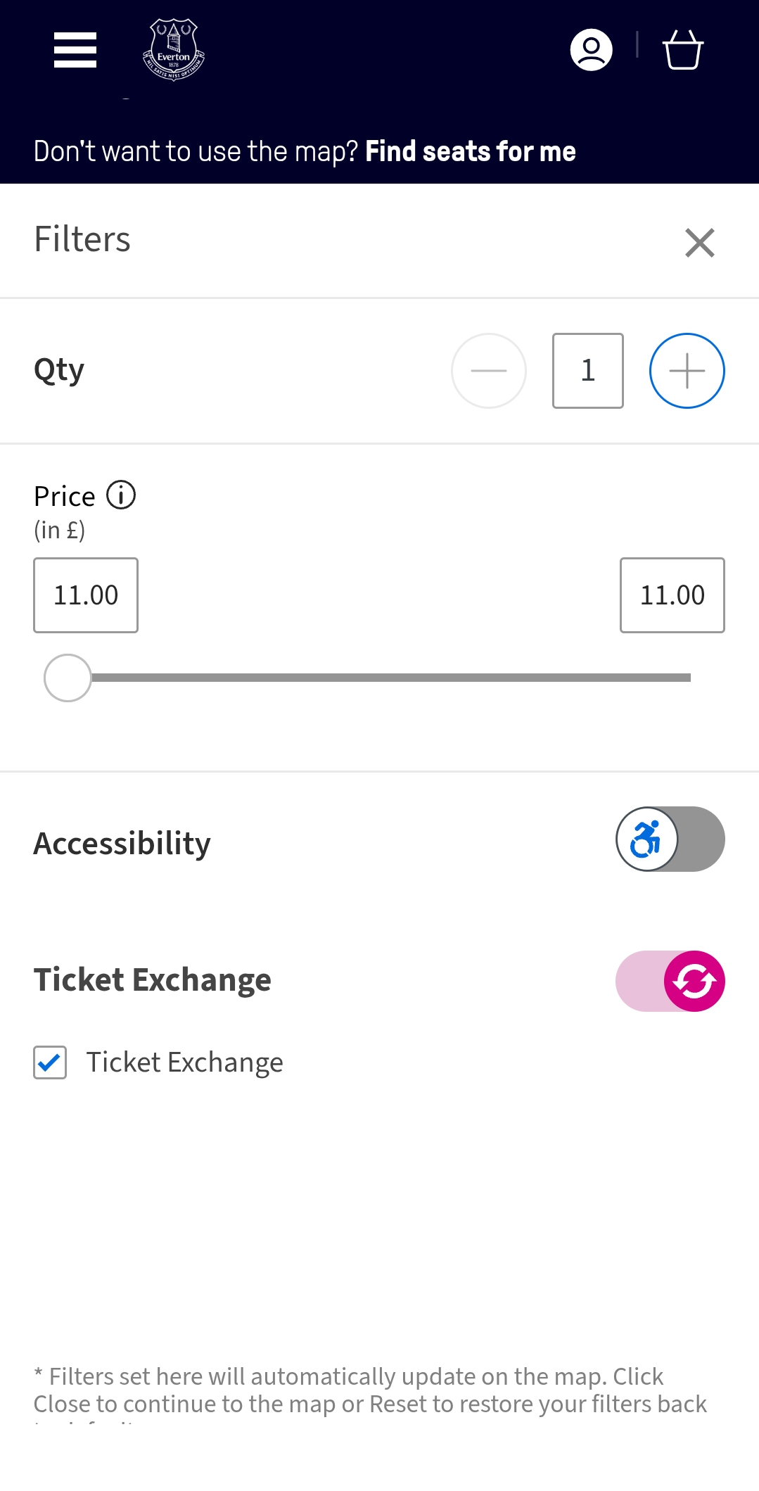The height and width of the screenshot is (1491, 759).
Task: Decrease quantity with the minus button
Action: pos(489,371)
